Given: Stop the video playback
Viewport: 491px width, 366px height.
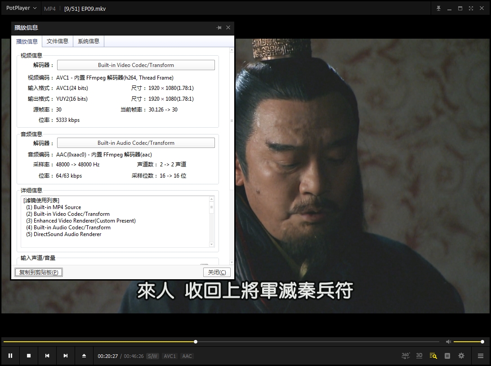Looking at the screenshot, I should point(29,356).
